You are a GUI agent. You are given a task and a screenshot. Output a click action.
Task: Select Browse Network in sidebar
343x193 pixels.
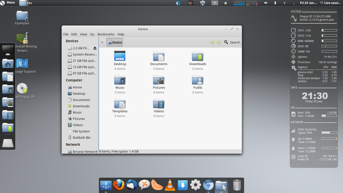(x=85, y=152)
